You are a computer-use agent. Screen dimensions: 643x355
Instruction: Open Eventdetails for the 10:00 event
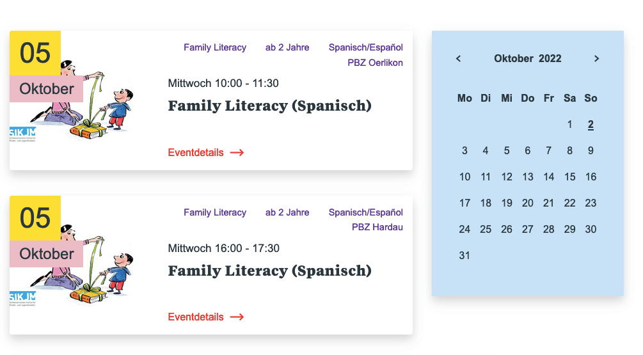click(196, 153)
